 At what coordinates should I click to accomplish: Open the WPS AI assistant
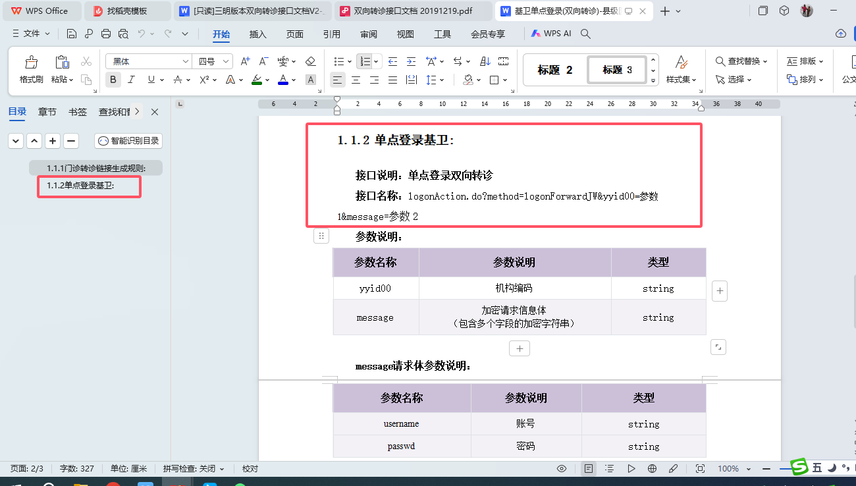tap(551, 34)
